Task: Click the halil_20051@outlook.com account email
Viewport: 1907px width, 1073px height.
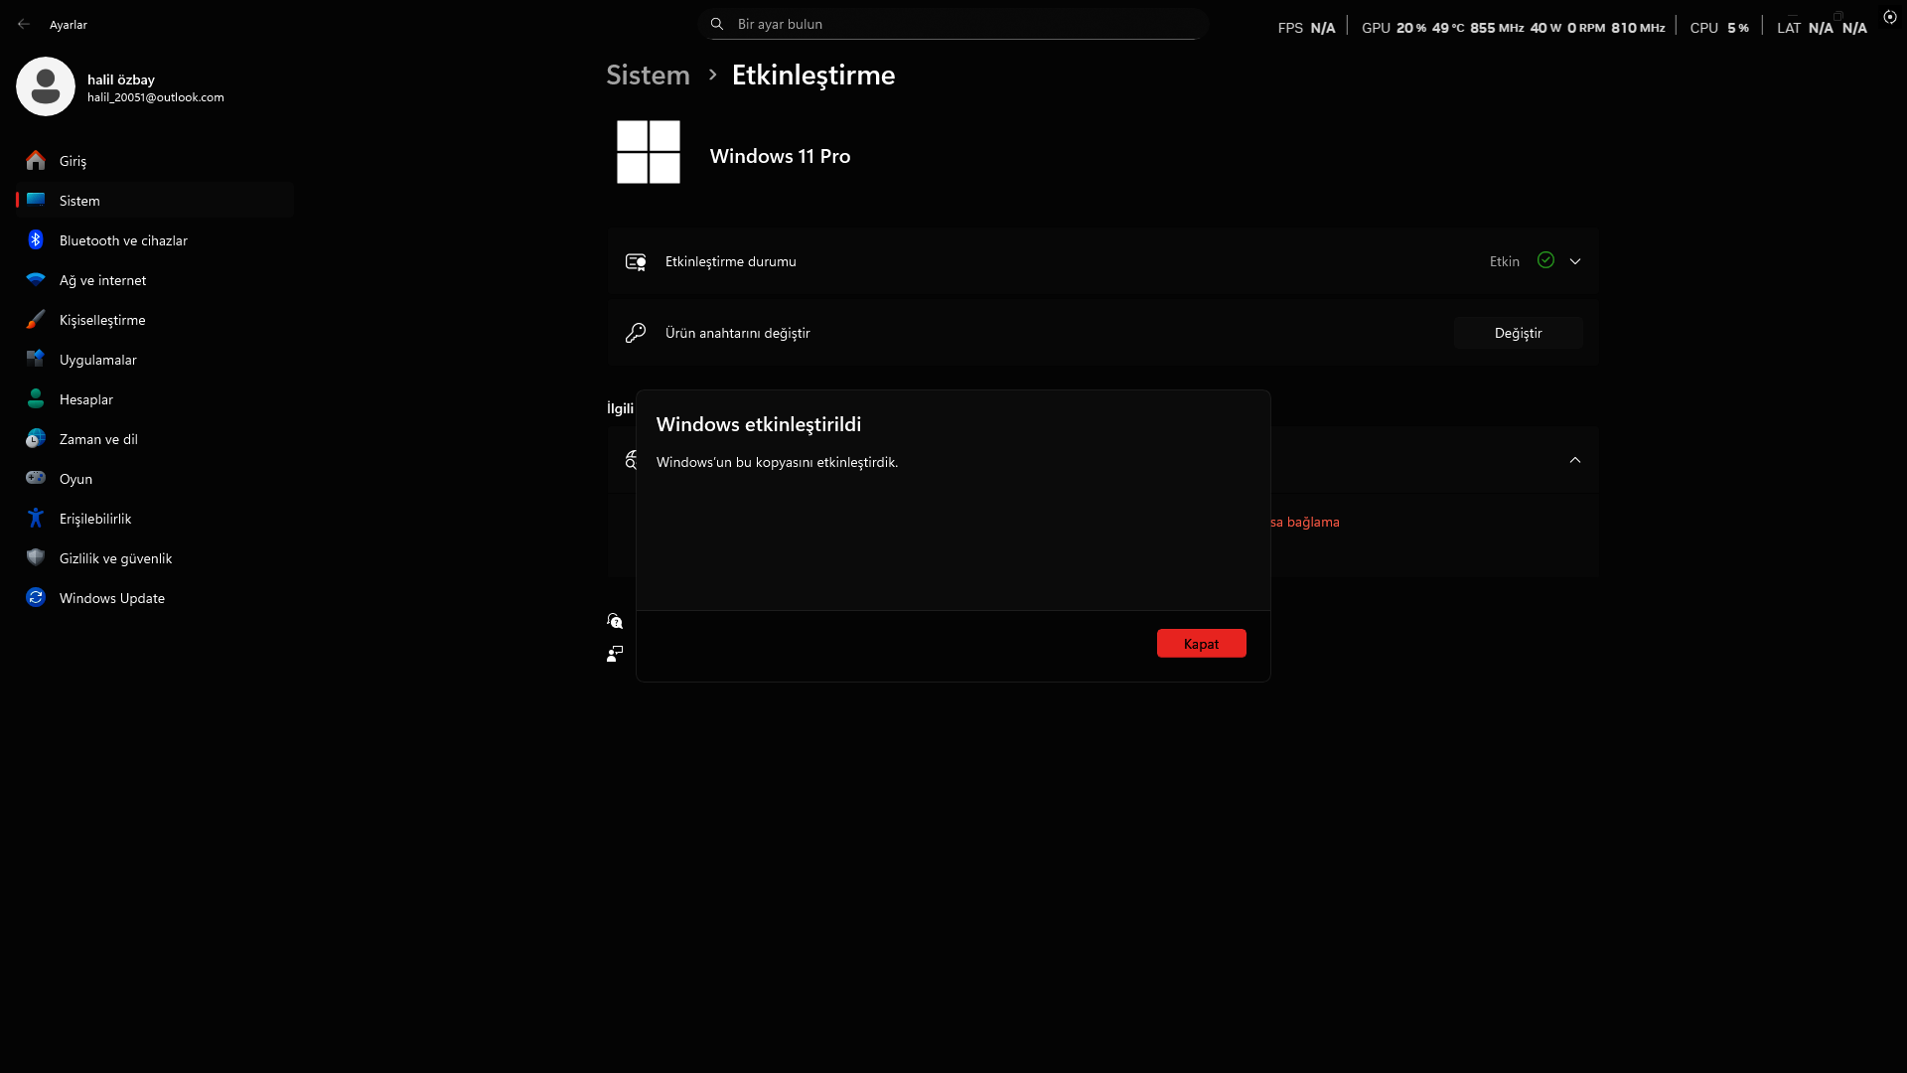Action: 156,97
